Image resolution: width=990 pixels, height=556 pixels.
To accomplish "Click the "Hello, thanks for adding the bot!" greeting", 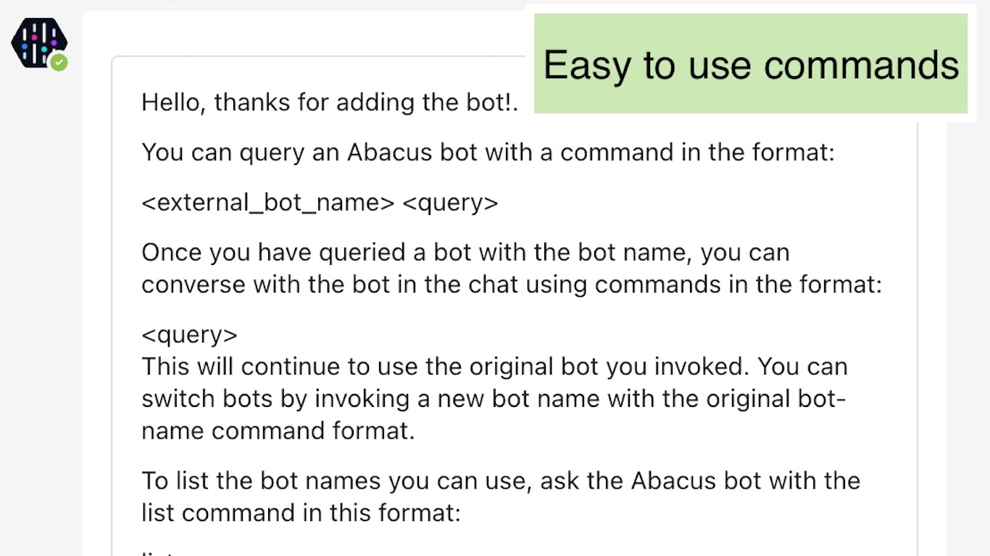I will coord(330,102).
